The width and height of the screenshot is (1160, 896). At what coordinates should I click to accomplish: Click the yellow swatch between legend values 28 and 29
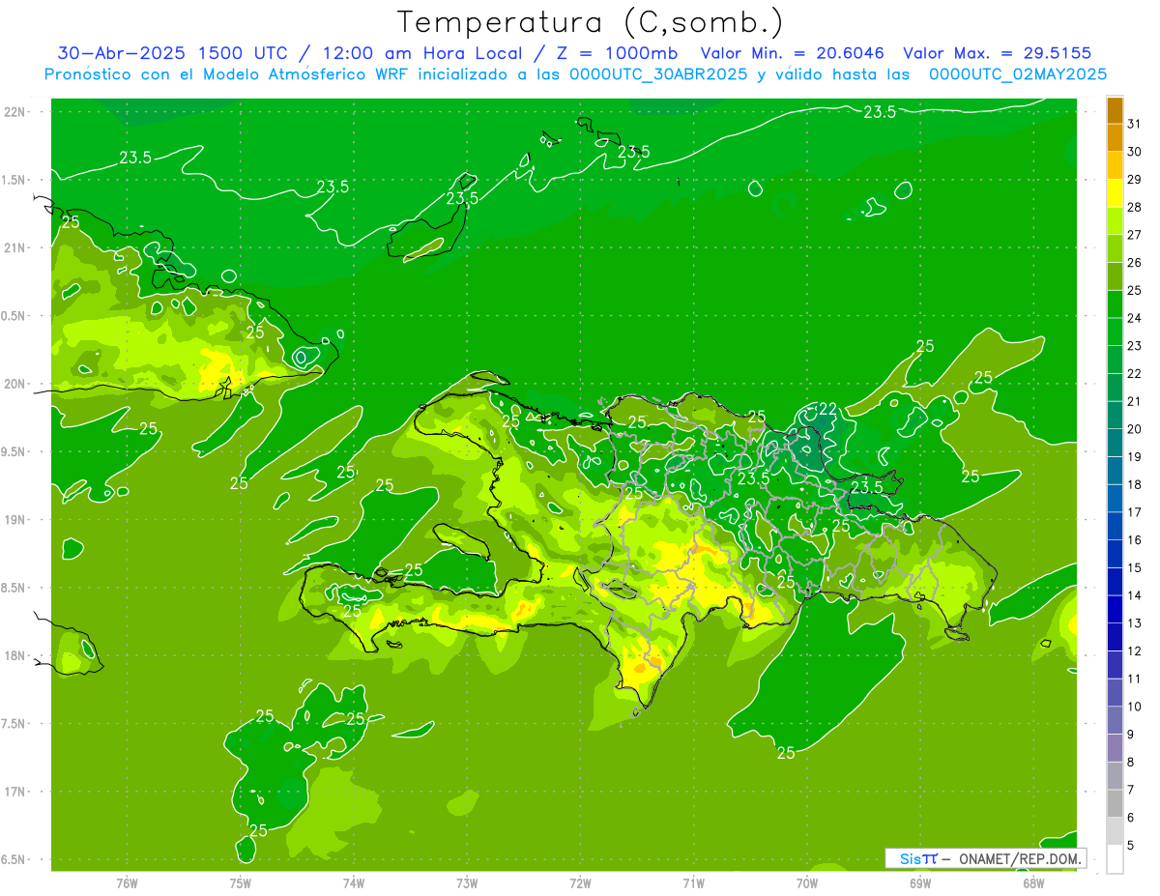(x=1116, y=193)
